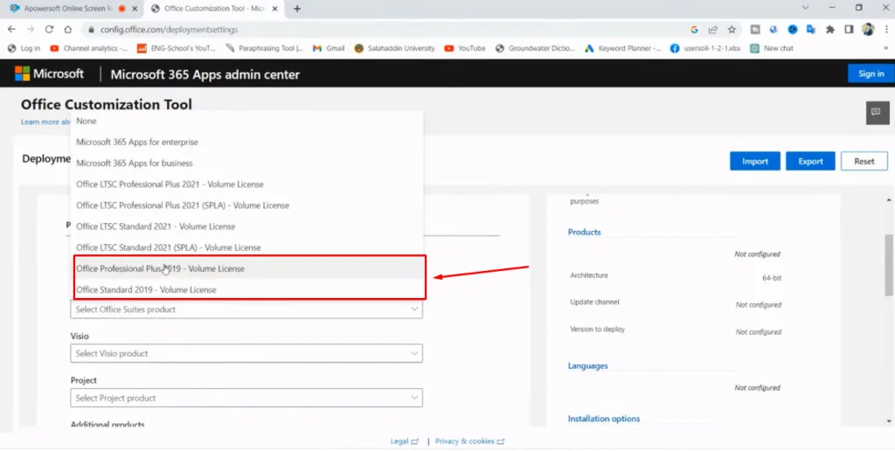Select Office LTSC Standard 2021 (SPLA) option

click(x=246, y=247)
